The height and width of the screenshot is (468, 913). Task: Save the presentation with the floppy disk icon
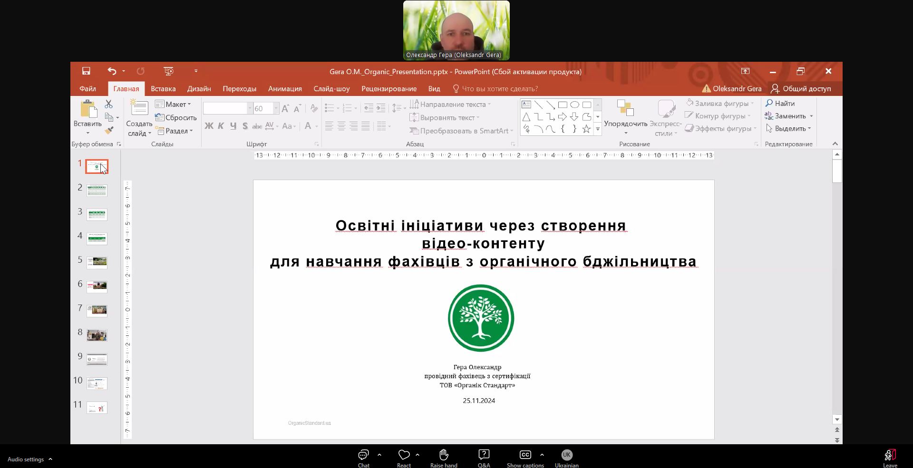pyautogui.click(x=86, y=71)
